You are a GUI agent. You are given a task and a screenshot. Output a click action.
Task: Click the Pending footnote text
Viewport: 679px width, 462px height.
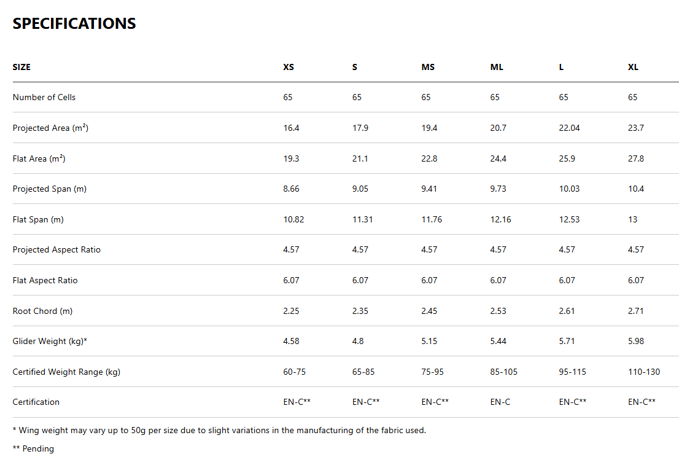33,448
